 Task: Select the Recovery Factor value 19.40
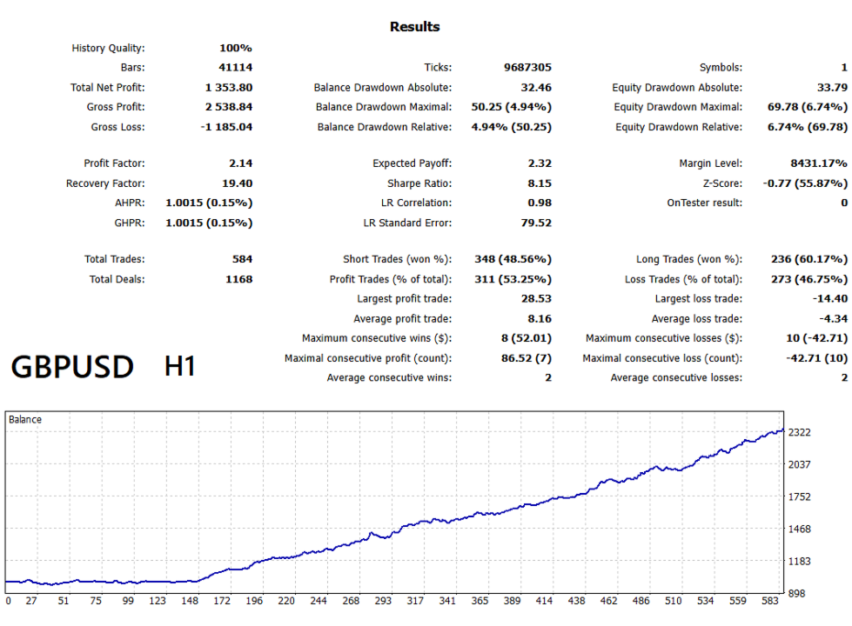[238, 183]
